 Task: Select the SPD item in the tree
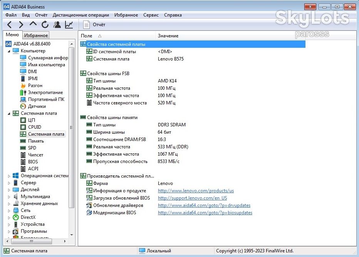(x=32, y=148)
